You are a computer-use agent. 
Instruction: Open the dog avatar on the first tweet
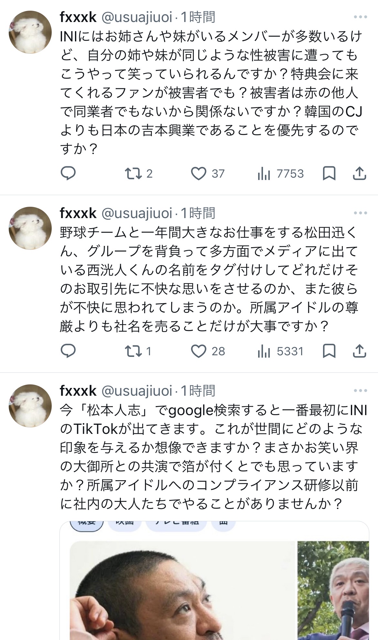(30, 32)
